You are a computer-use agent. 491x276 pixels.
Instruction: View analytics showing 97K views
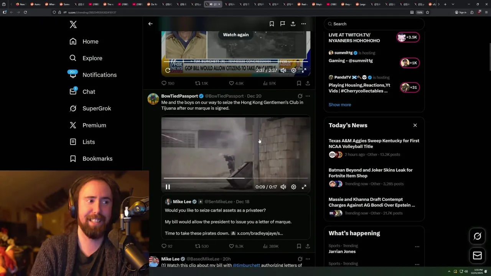pos(269,83)
